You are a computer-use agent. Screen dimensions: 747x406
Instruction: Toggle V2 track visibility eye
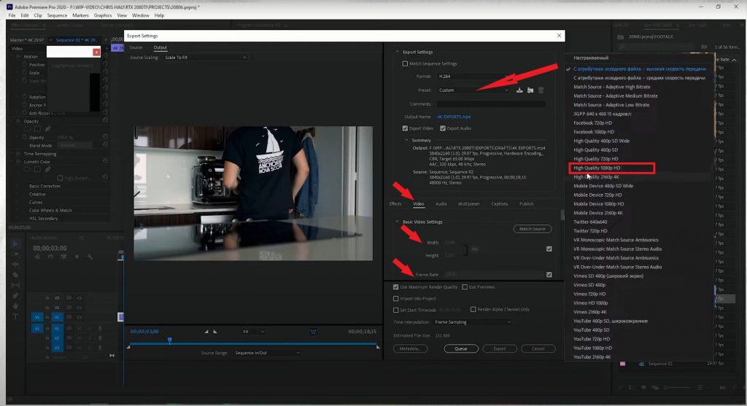pyautogui.click(x=79, y=308)
